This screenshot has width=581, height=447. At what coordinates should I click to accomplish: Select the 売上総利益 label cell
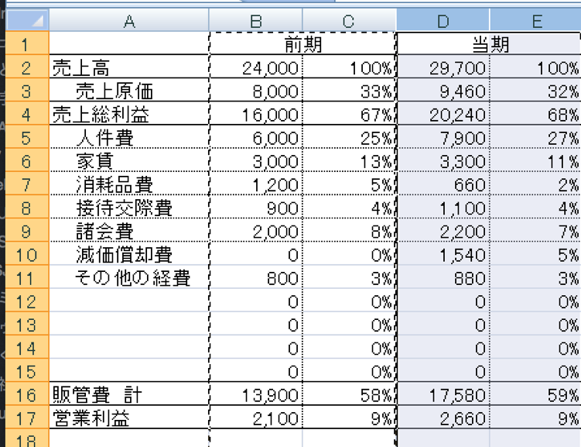click(128, 115)
